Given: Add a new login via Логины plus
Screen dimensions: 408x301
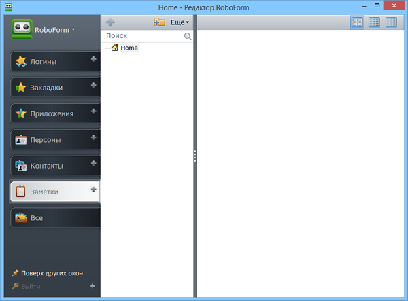Looking at the screenshot, I should point(94,59).
